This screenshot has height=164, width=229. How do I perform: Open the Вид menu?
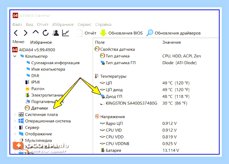point(30,24)
